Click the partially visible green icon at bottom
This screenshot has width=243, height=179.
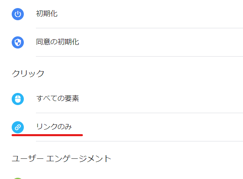point(18,178)
